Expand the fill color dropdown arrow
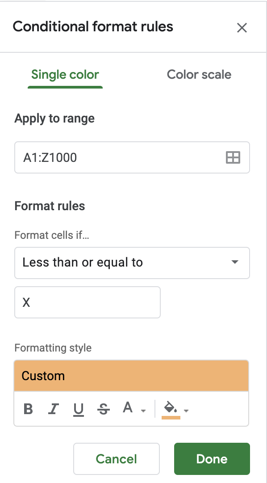267x483 pixels. pyautogui.click(x=186, y=411)
